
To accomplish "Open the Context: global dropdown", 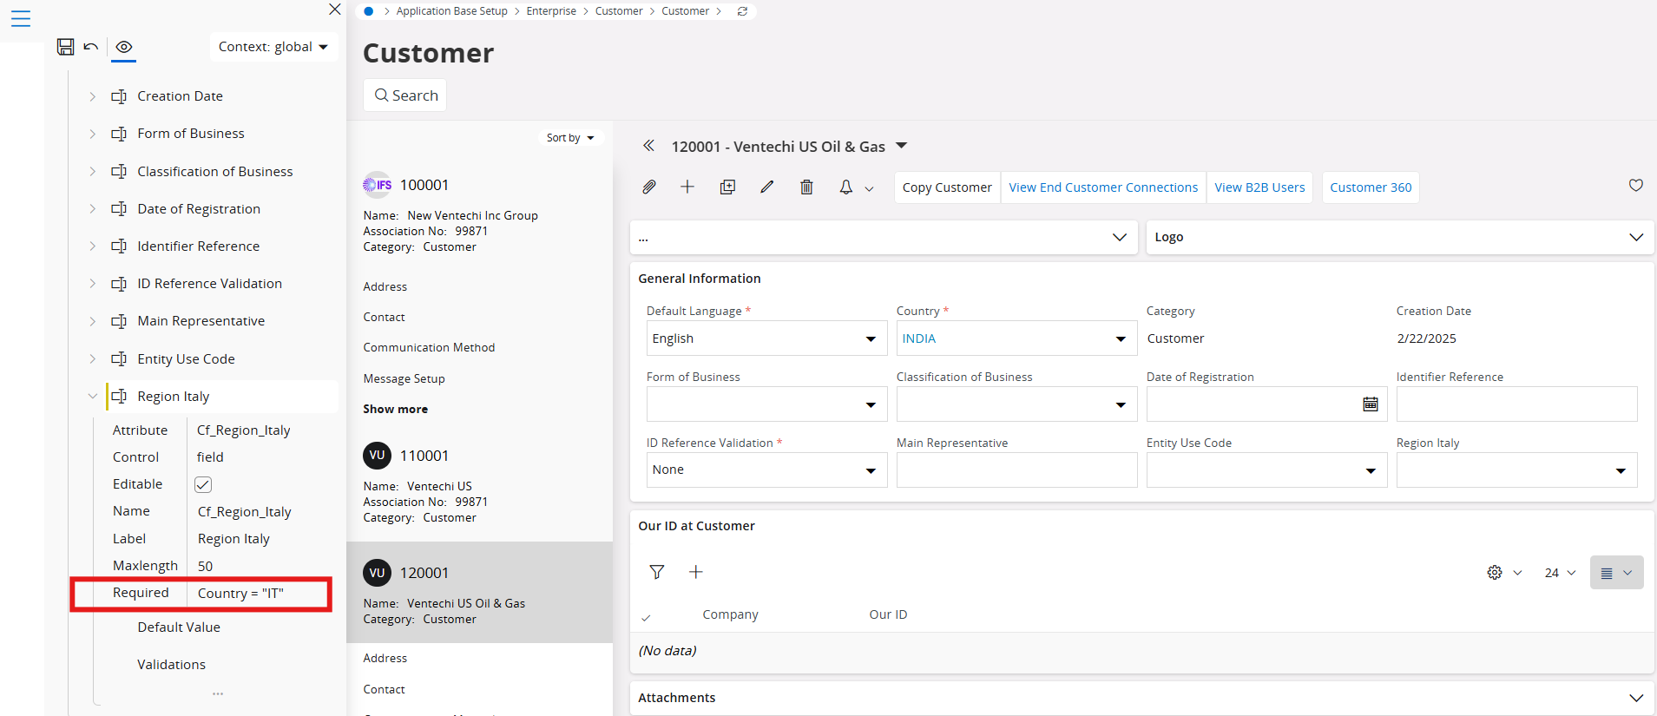I will (x=273, y=47).
